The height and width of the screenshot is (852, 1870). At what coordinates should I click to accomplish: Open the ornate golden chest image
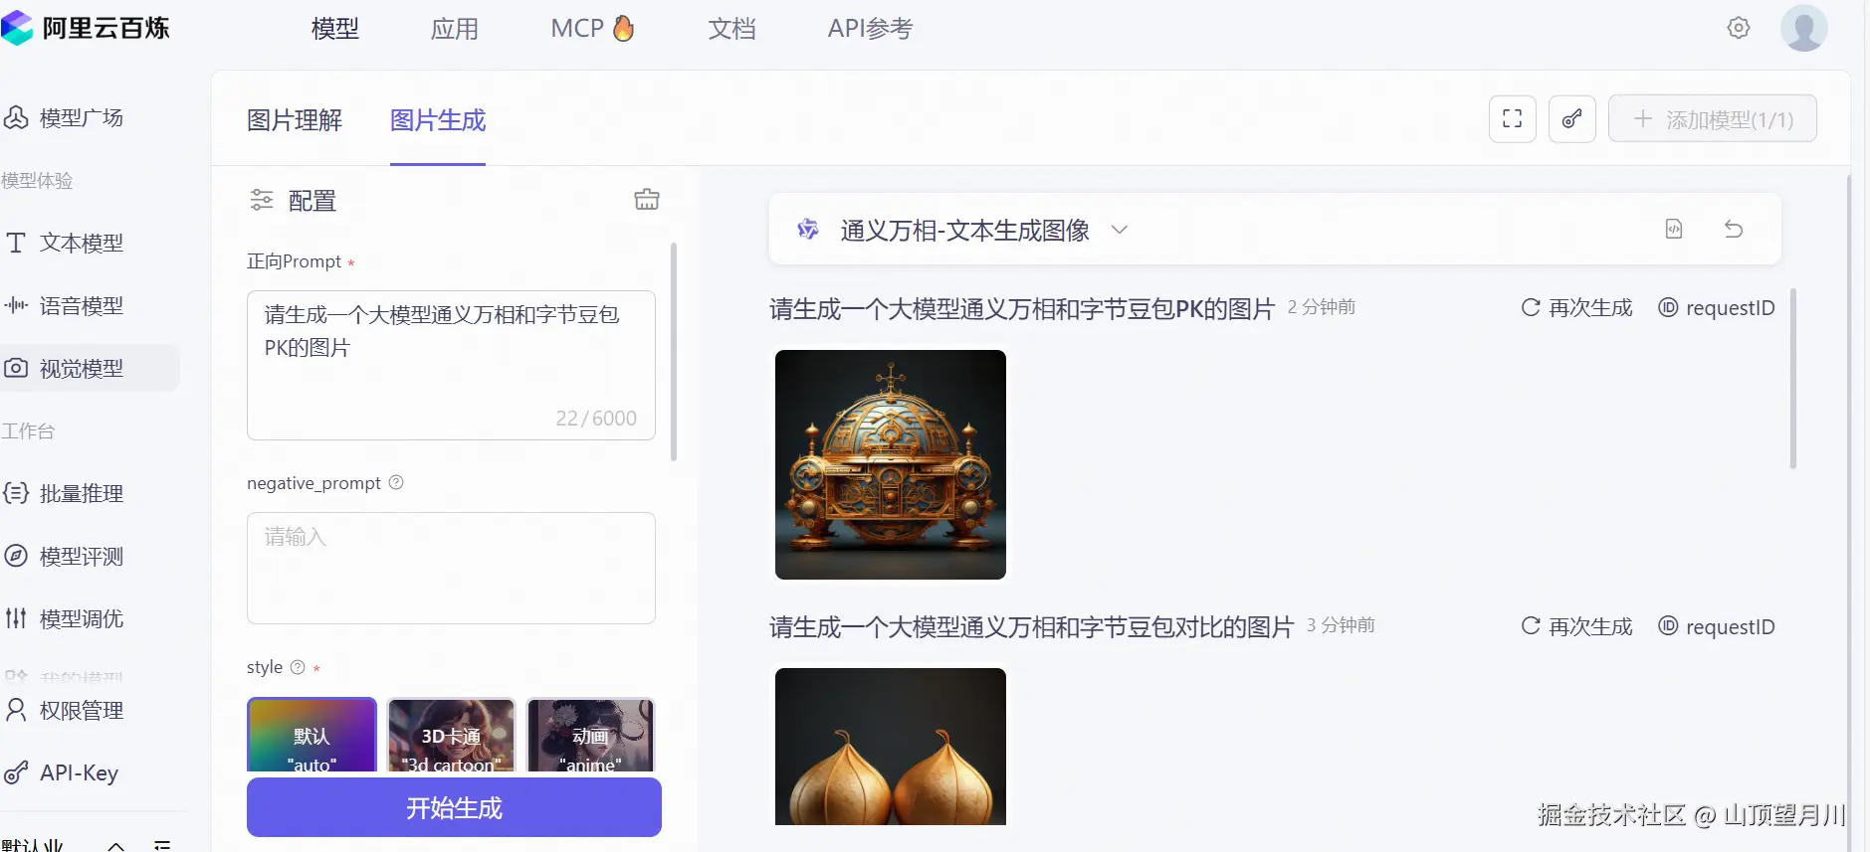pos(891,464)
